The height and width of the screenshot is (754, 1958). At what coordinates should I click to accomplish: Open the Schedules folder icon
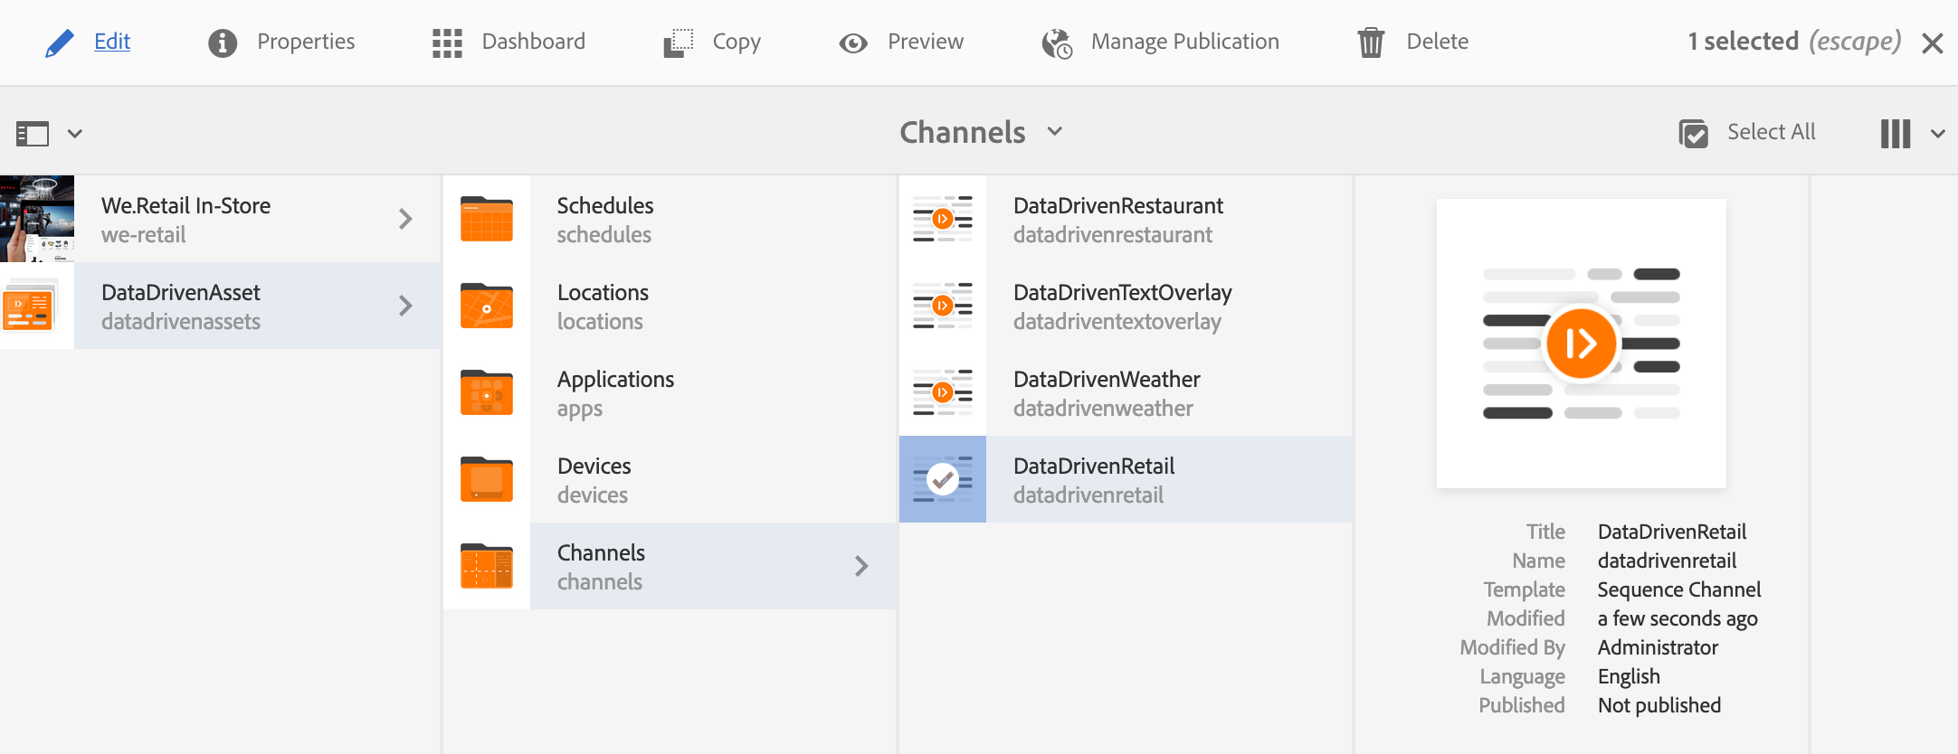click(487, 219)
